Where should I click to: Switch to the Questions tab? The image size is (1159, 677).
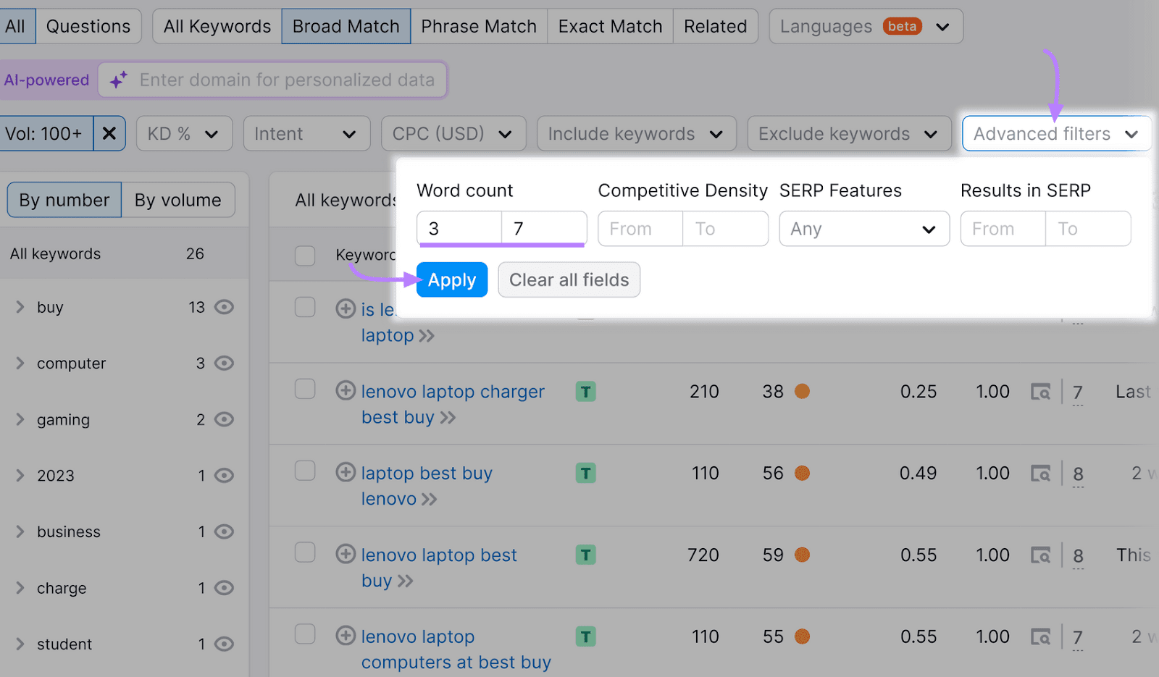coord(89,25)
